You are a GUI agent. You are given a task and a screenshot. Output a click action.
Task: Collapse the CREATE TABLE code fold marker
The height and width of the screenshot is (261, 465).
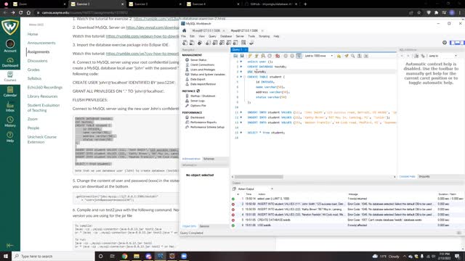pos(245,77)
